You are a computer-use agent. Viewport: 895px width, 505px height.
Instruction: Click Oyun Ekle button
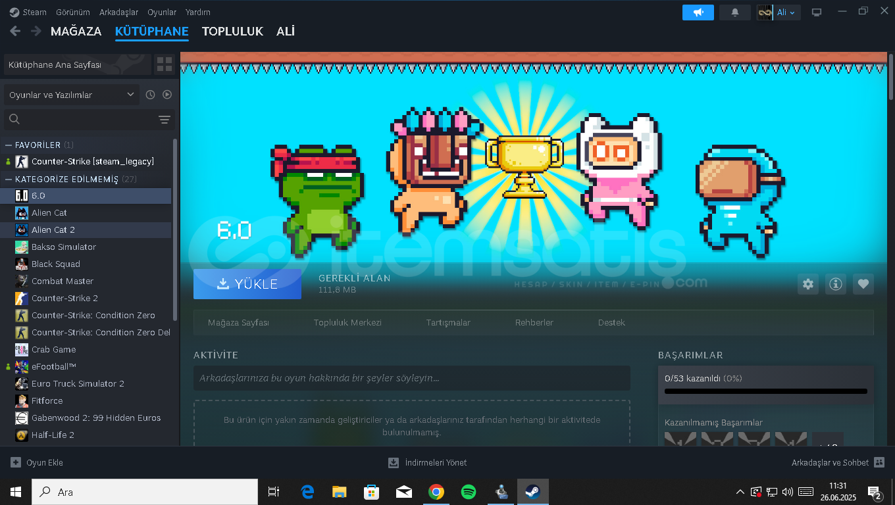pos(37,462)
